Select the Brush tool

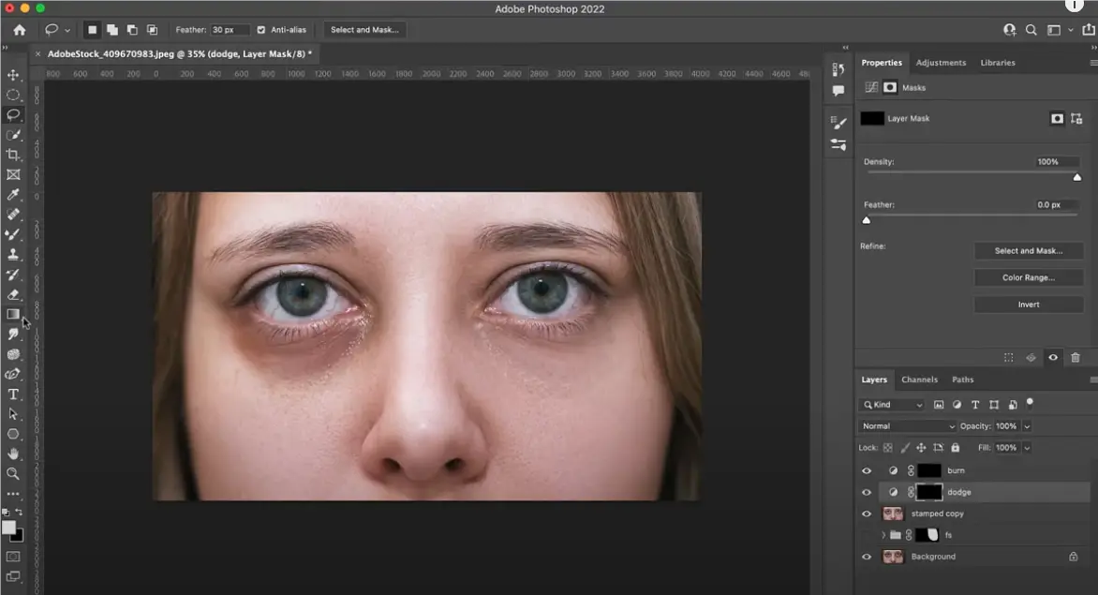[13, 234]
